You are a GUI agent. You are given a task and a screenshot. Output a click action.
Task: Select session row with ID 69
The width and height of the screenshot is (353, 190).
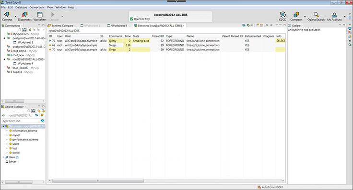[x=166, y=45]
